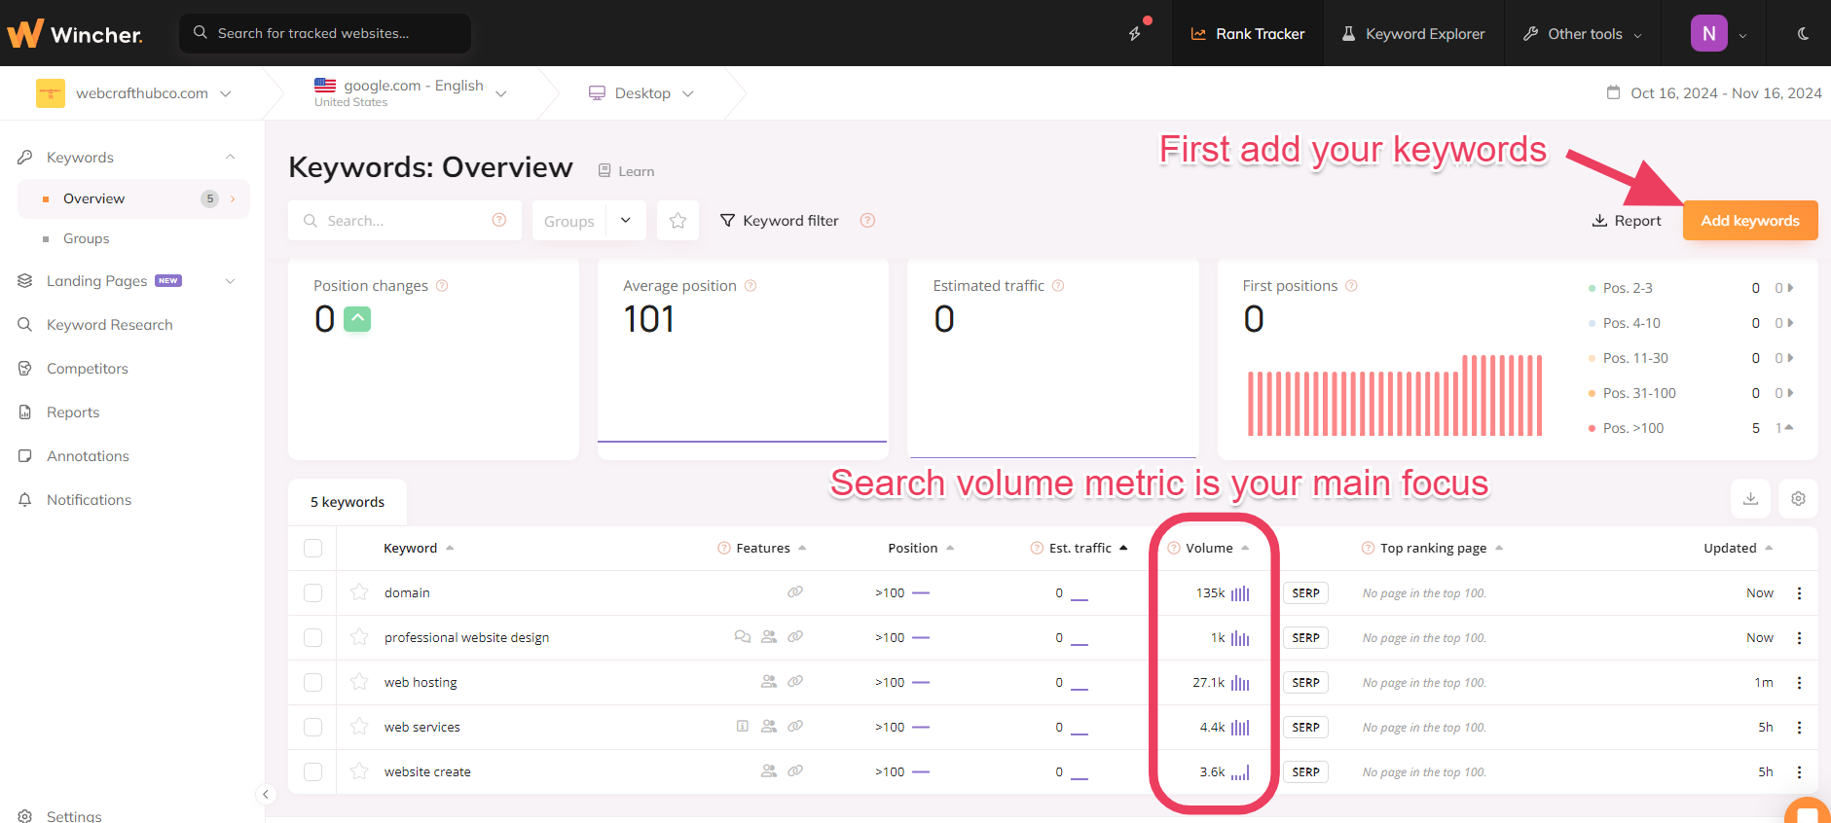Open three-dot menu for web hosting row

pyautogui.click(x=1799, y=682)
